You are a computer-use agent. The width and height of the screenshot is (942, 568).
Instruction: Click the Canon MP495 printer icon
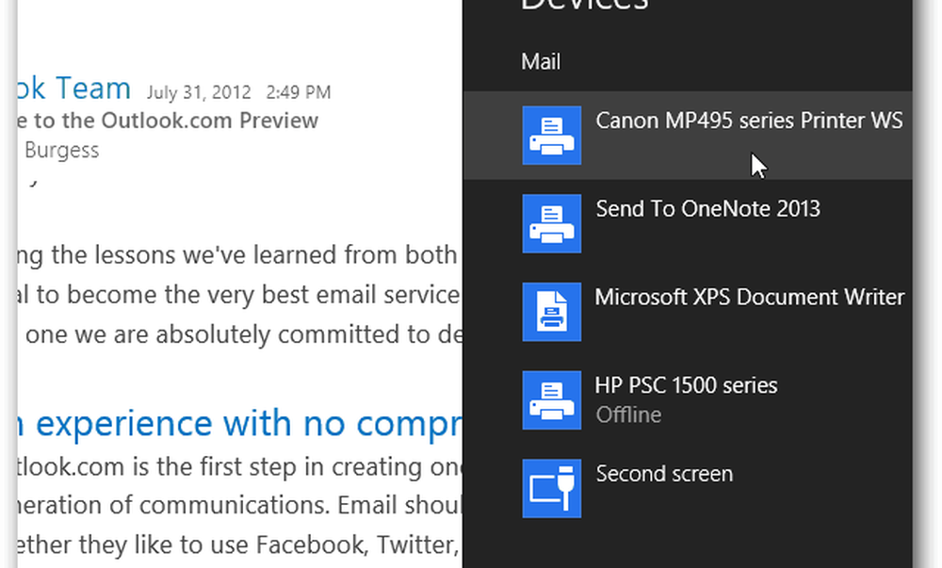coord(551,135)
